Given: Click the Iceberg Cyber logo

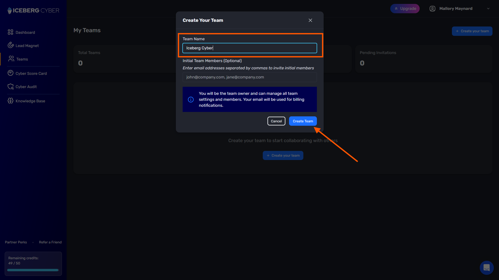Looking at the screenshot, I should [33, 10].
